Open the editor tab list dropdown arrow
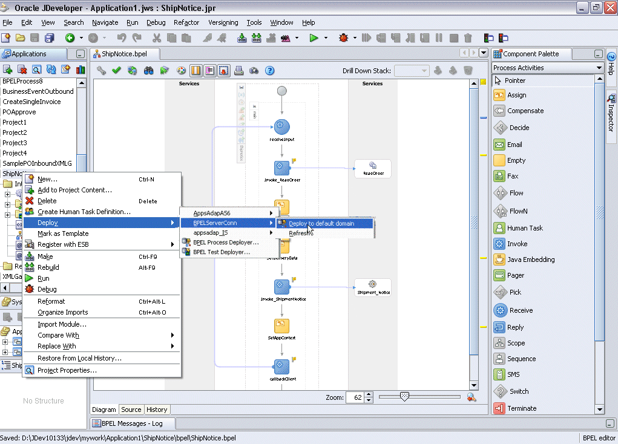This screenshot has height=444, width=618. [484, 53]
